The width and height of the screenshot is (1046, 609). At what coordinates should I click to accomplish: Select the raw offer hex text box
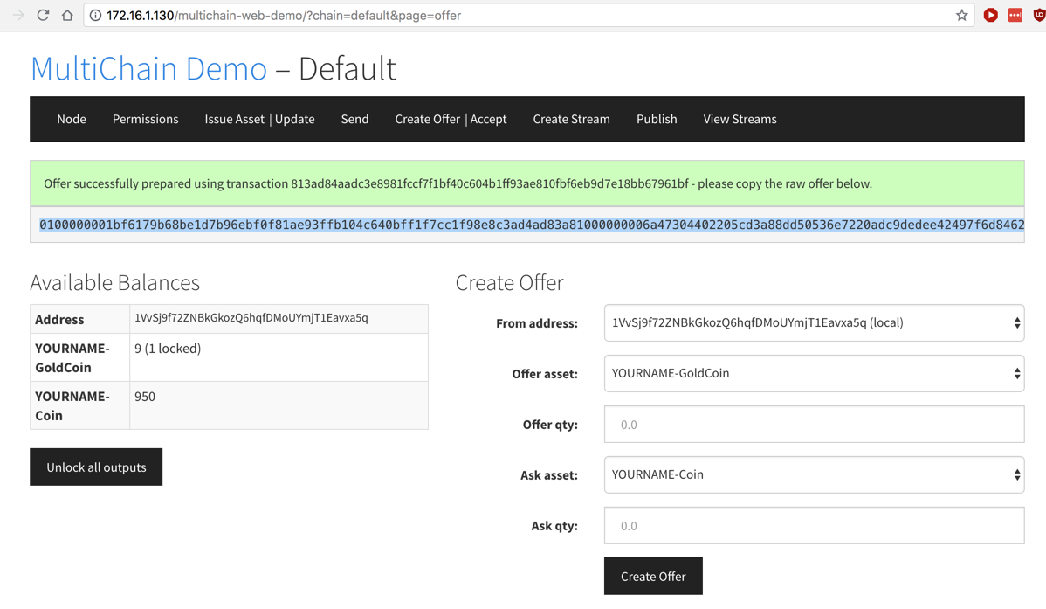point(527,225)
